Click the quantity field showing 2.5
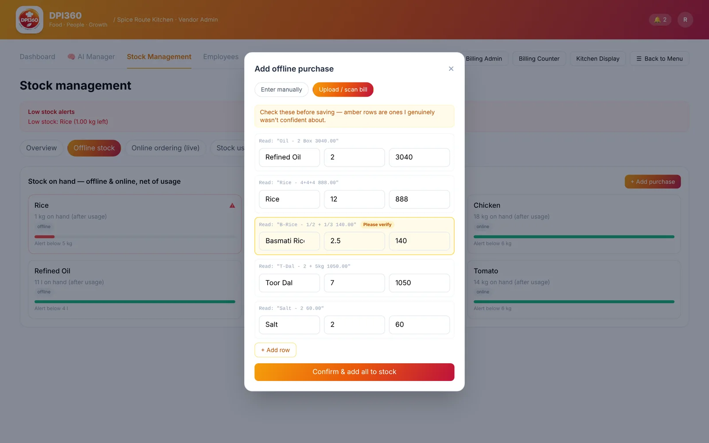Image resolution: width=709 pixels, height=443 pixels. pyautogui.click(x=354, y=241)
